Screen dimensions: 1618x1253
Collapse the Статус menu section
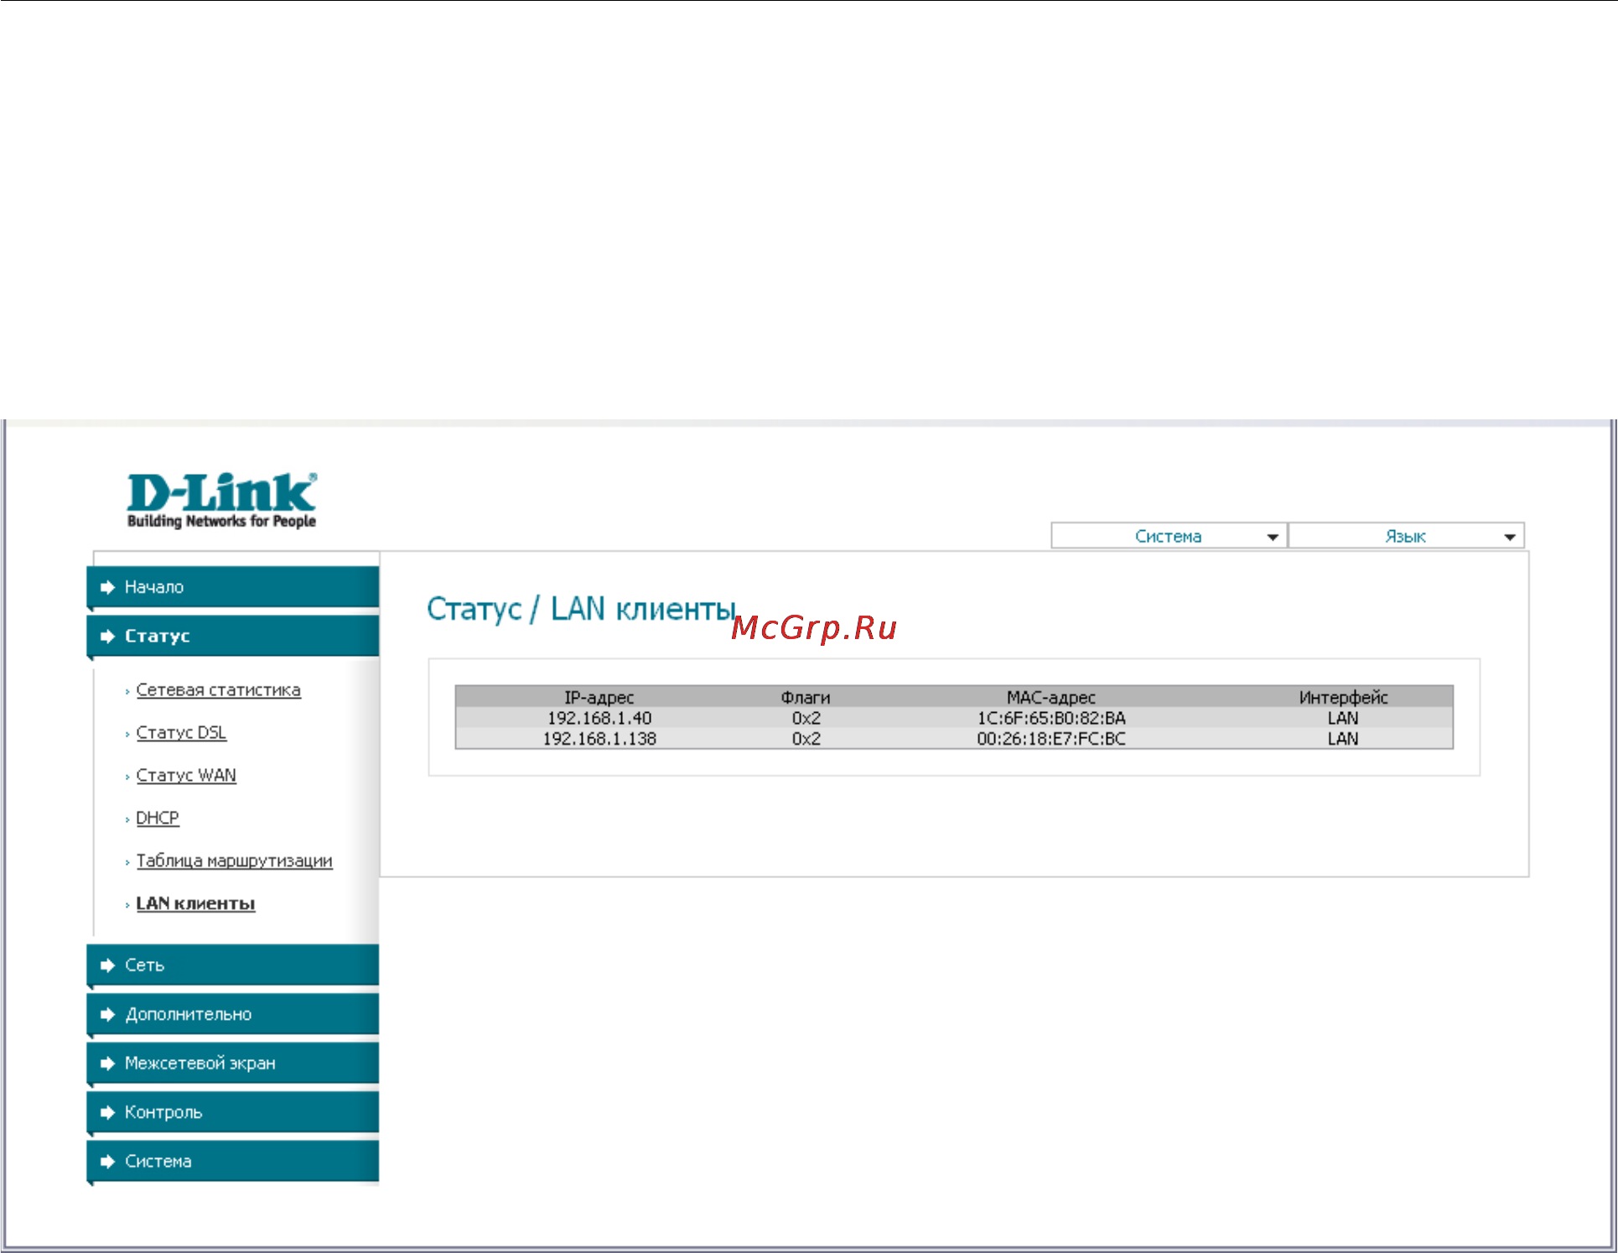233,637
